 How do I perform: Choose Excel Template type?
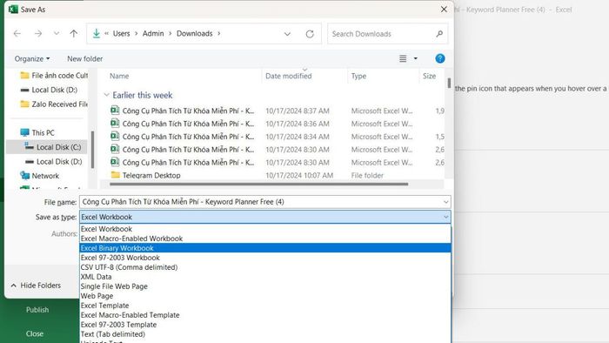pyautogui.click(x=265, y=306)
